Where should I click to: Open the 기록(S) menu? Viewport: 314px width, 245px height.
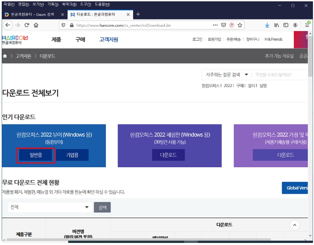coord(53,4)
